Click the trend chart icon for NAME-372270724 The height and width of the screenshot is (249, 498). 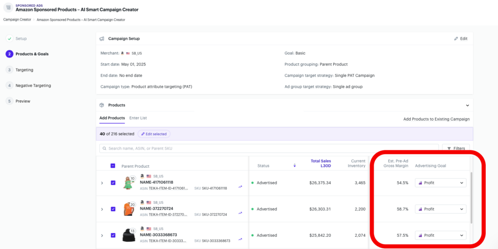tap(240, 213)
